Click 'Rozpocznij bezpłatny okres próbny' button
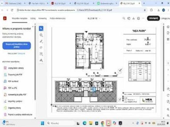 tap(16, 46)
